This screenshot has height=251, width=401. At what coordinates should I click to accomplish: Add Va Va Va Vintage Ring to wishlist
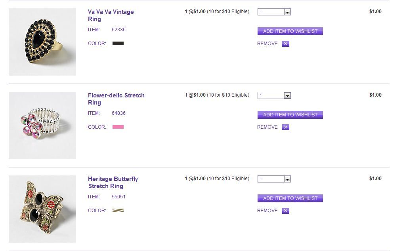point(290,31)
